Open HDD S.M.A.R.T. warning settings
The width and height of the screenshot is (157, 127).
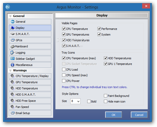point(30,95)
